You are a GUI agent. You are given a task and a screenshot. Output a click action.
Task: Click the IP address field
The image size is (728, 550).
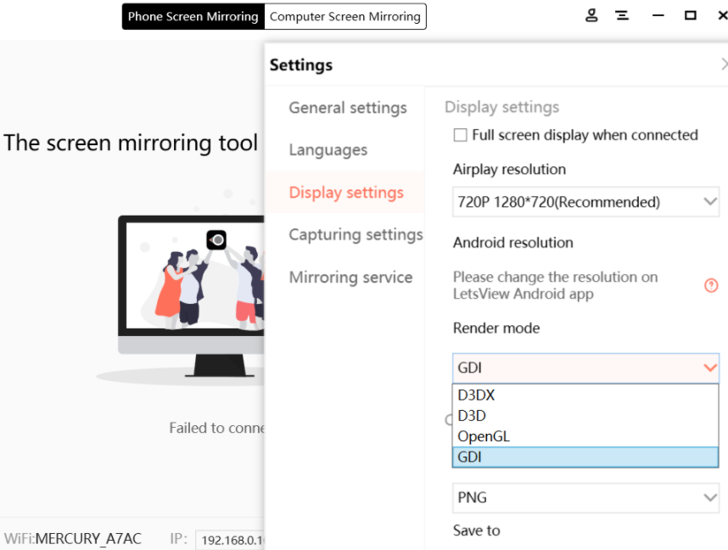point(230,540)
